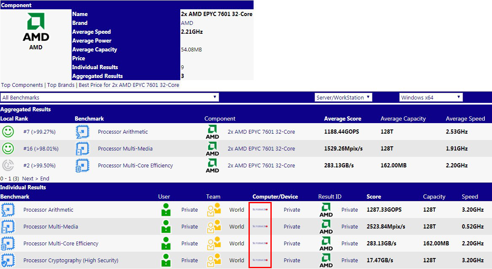Open the Top Components link
Screen dimensions: 492x269
click(22, 85)
